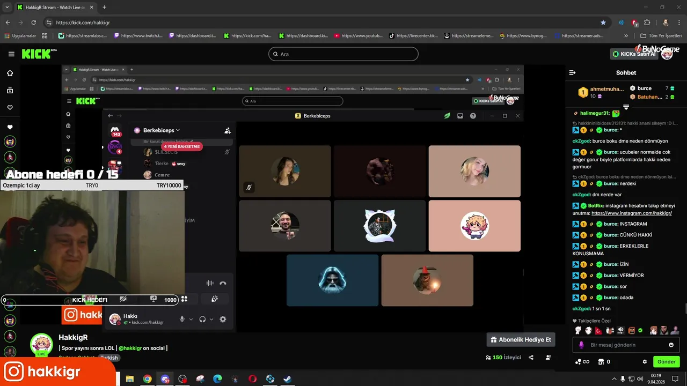Open the instagram.com/hakkigr link in chat
The width and height of the screenshot is (687, 386).
(x=631, y=213)
